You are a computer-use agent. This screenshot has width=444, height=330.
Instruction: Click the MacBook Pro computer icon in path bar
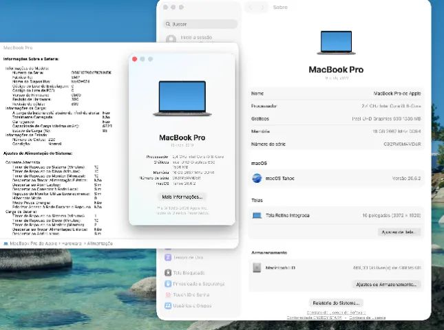tap(6, 243)
